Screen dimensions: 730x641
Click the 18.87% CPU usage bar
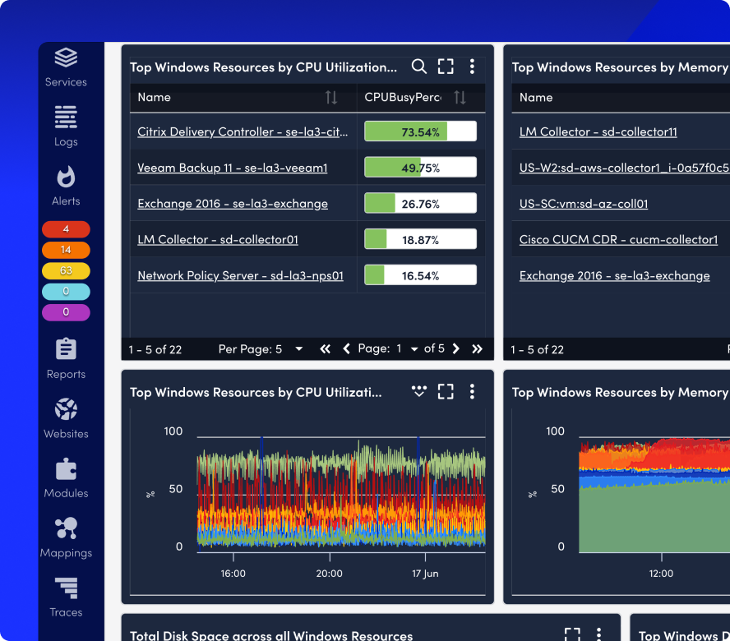[x=420, y=239]
